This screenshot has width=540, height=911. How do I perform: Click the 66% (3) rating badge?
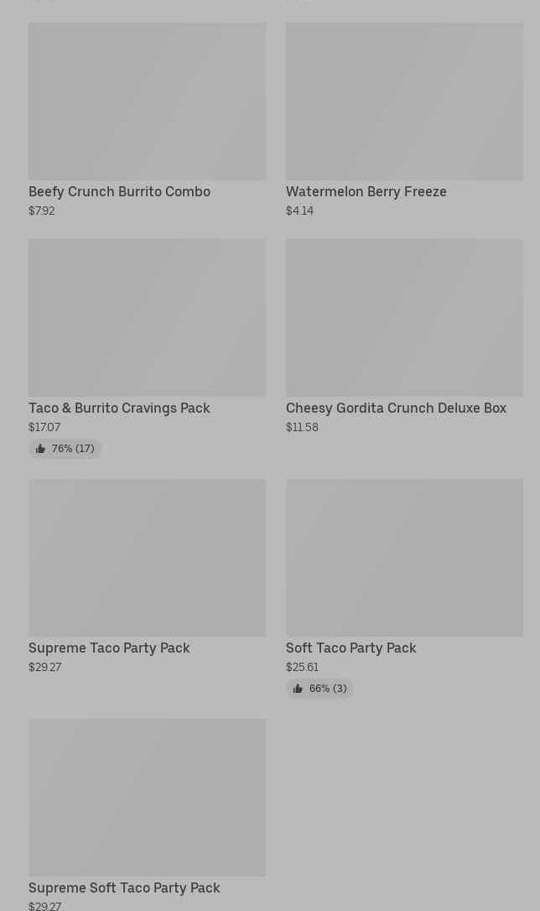click(x=319, y=689)
